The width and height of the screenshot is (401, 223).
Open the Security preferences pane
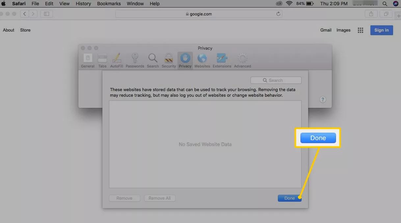169,60
